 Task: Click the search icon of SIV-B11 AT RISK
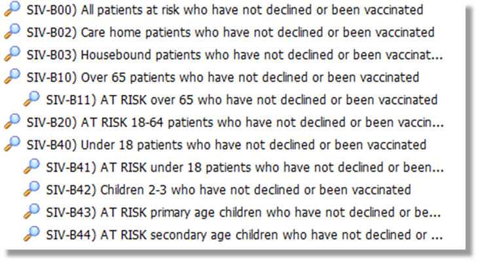(x=31, y=98)
